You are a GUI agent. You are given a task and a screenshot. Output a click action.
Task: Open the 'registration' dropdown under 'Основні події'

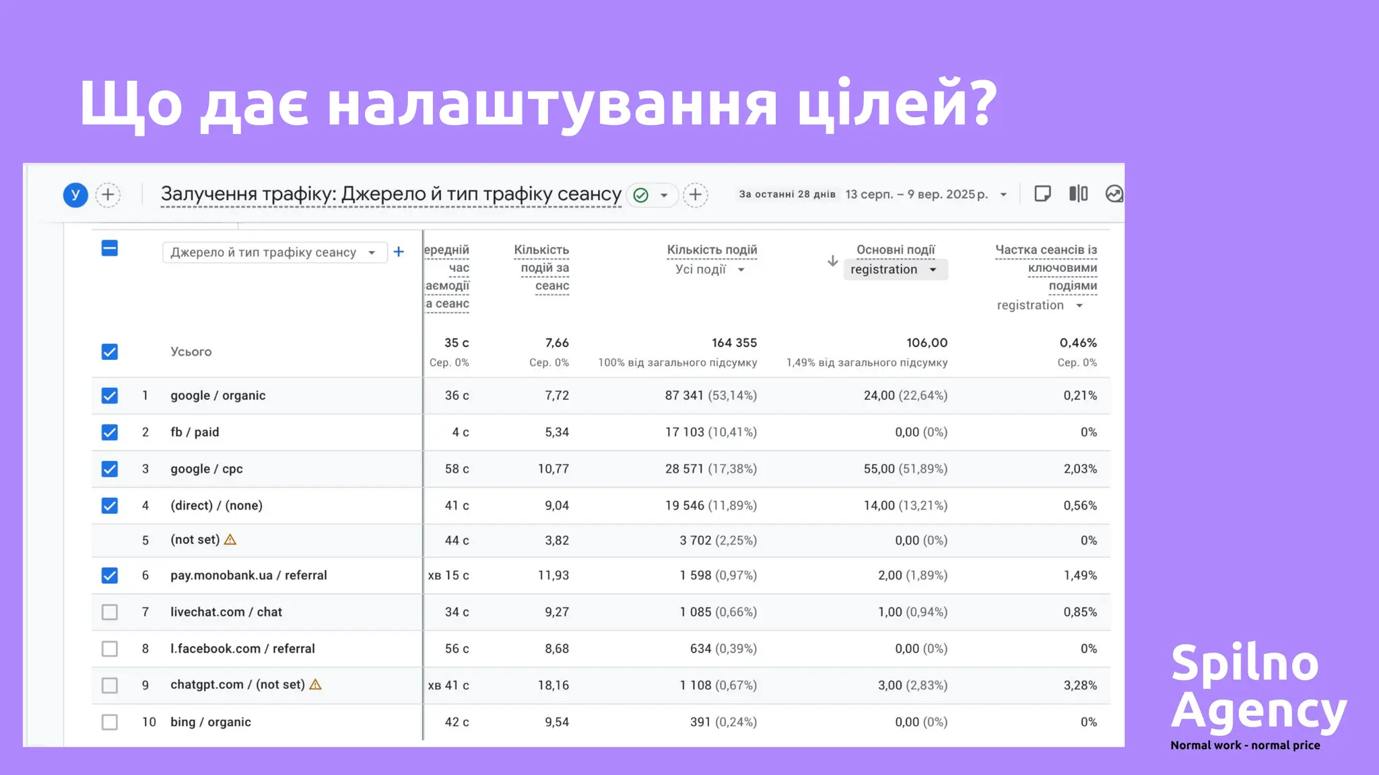click(895, 270)
